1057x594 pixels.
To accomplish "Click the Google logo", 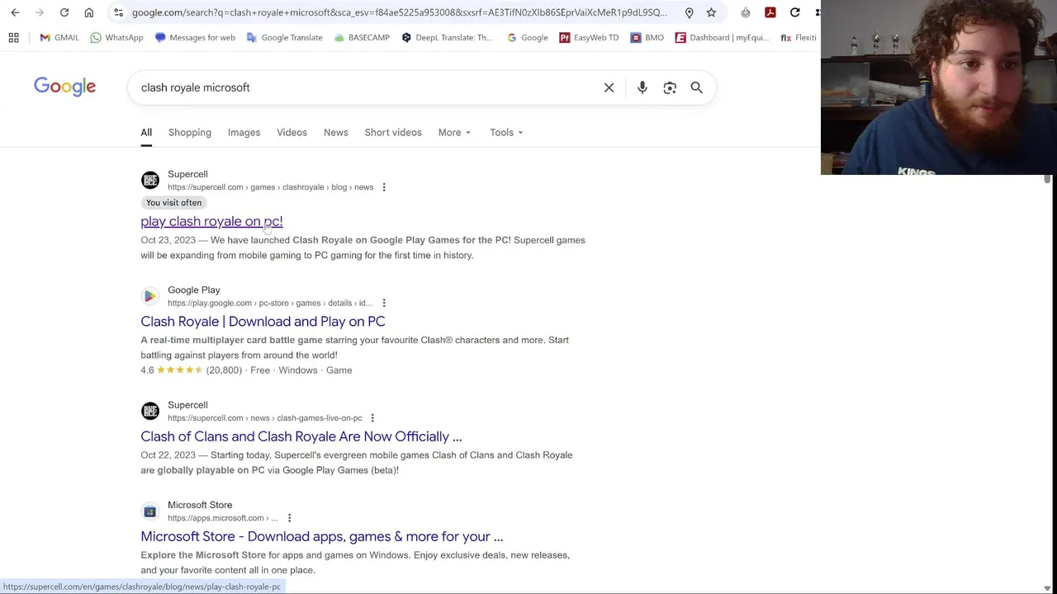I will coord(64,87).
